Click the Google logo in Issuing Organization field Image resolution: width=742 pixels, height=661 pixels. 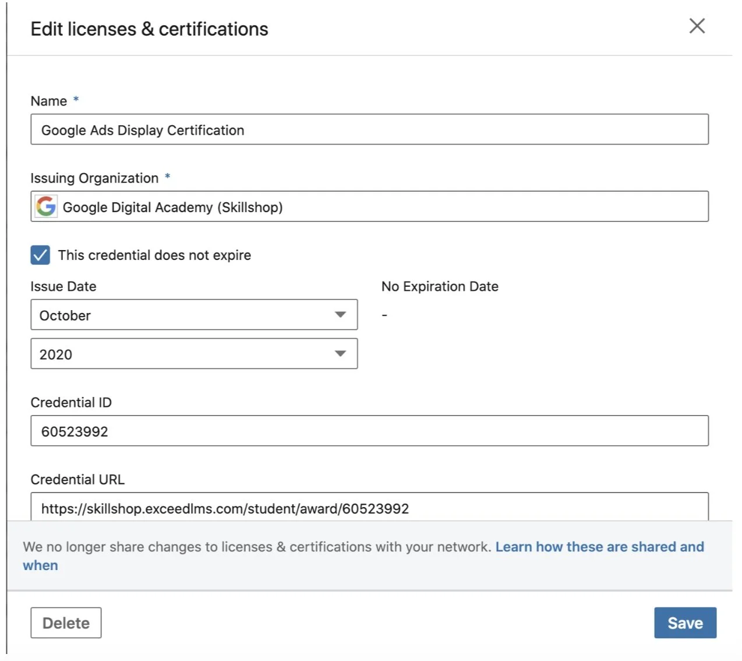click(45, 206)
